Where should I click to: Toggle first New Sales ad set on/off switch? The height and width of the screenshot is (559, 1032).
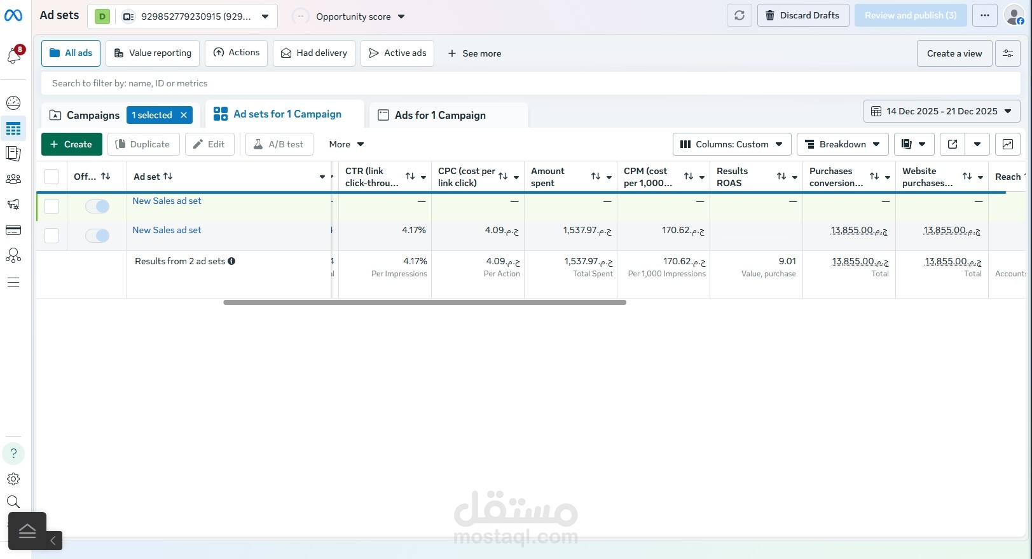(97, 206)
